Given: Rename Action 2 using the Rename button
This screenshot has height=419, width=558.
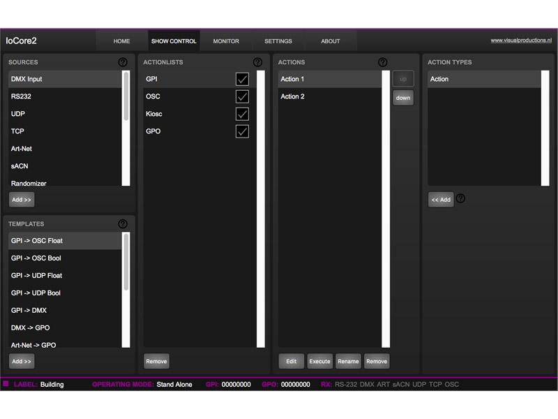Looking at the screenshot, I should [348, 361].
